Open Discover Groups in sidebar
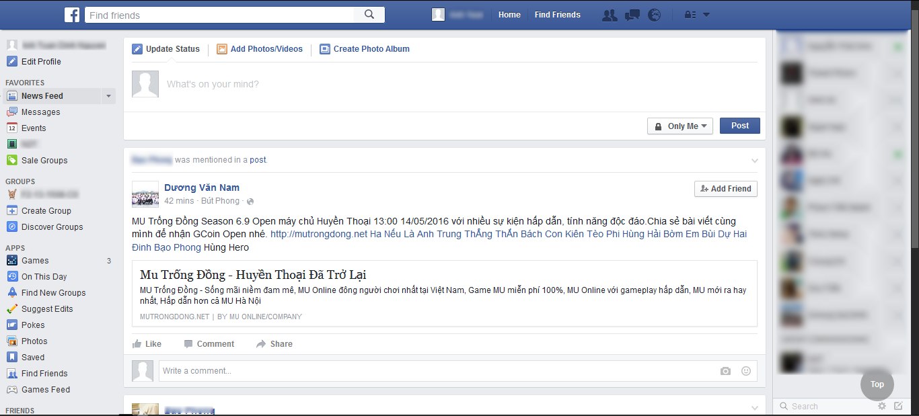Viewport: 919px width, 416px height. point(52,227)
